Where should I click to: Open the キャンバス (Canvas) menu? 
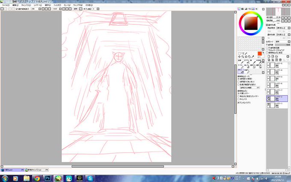pyautogui.click(x=26, y=5)
